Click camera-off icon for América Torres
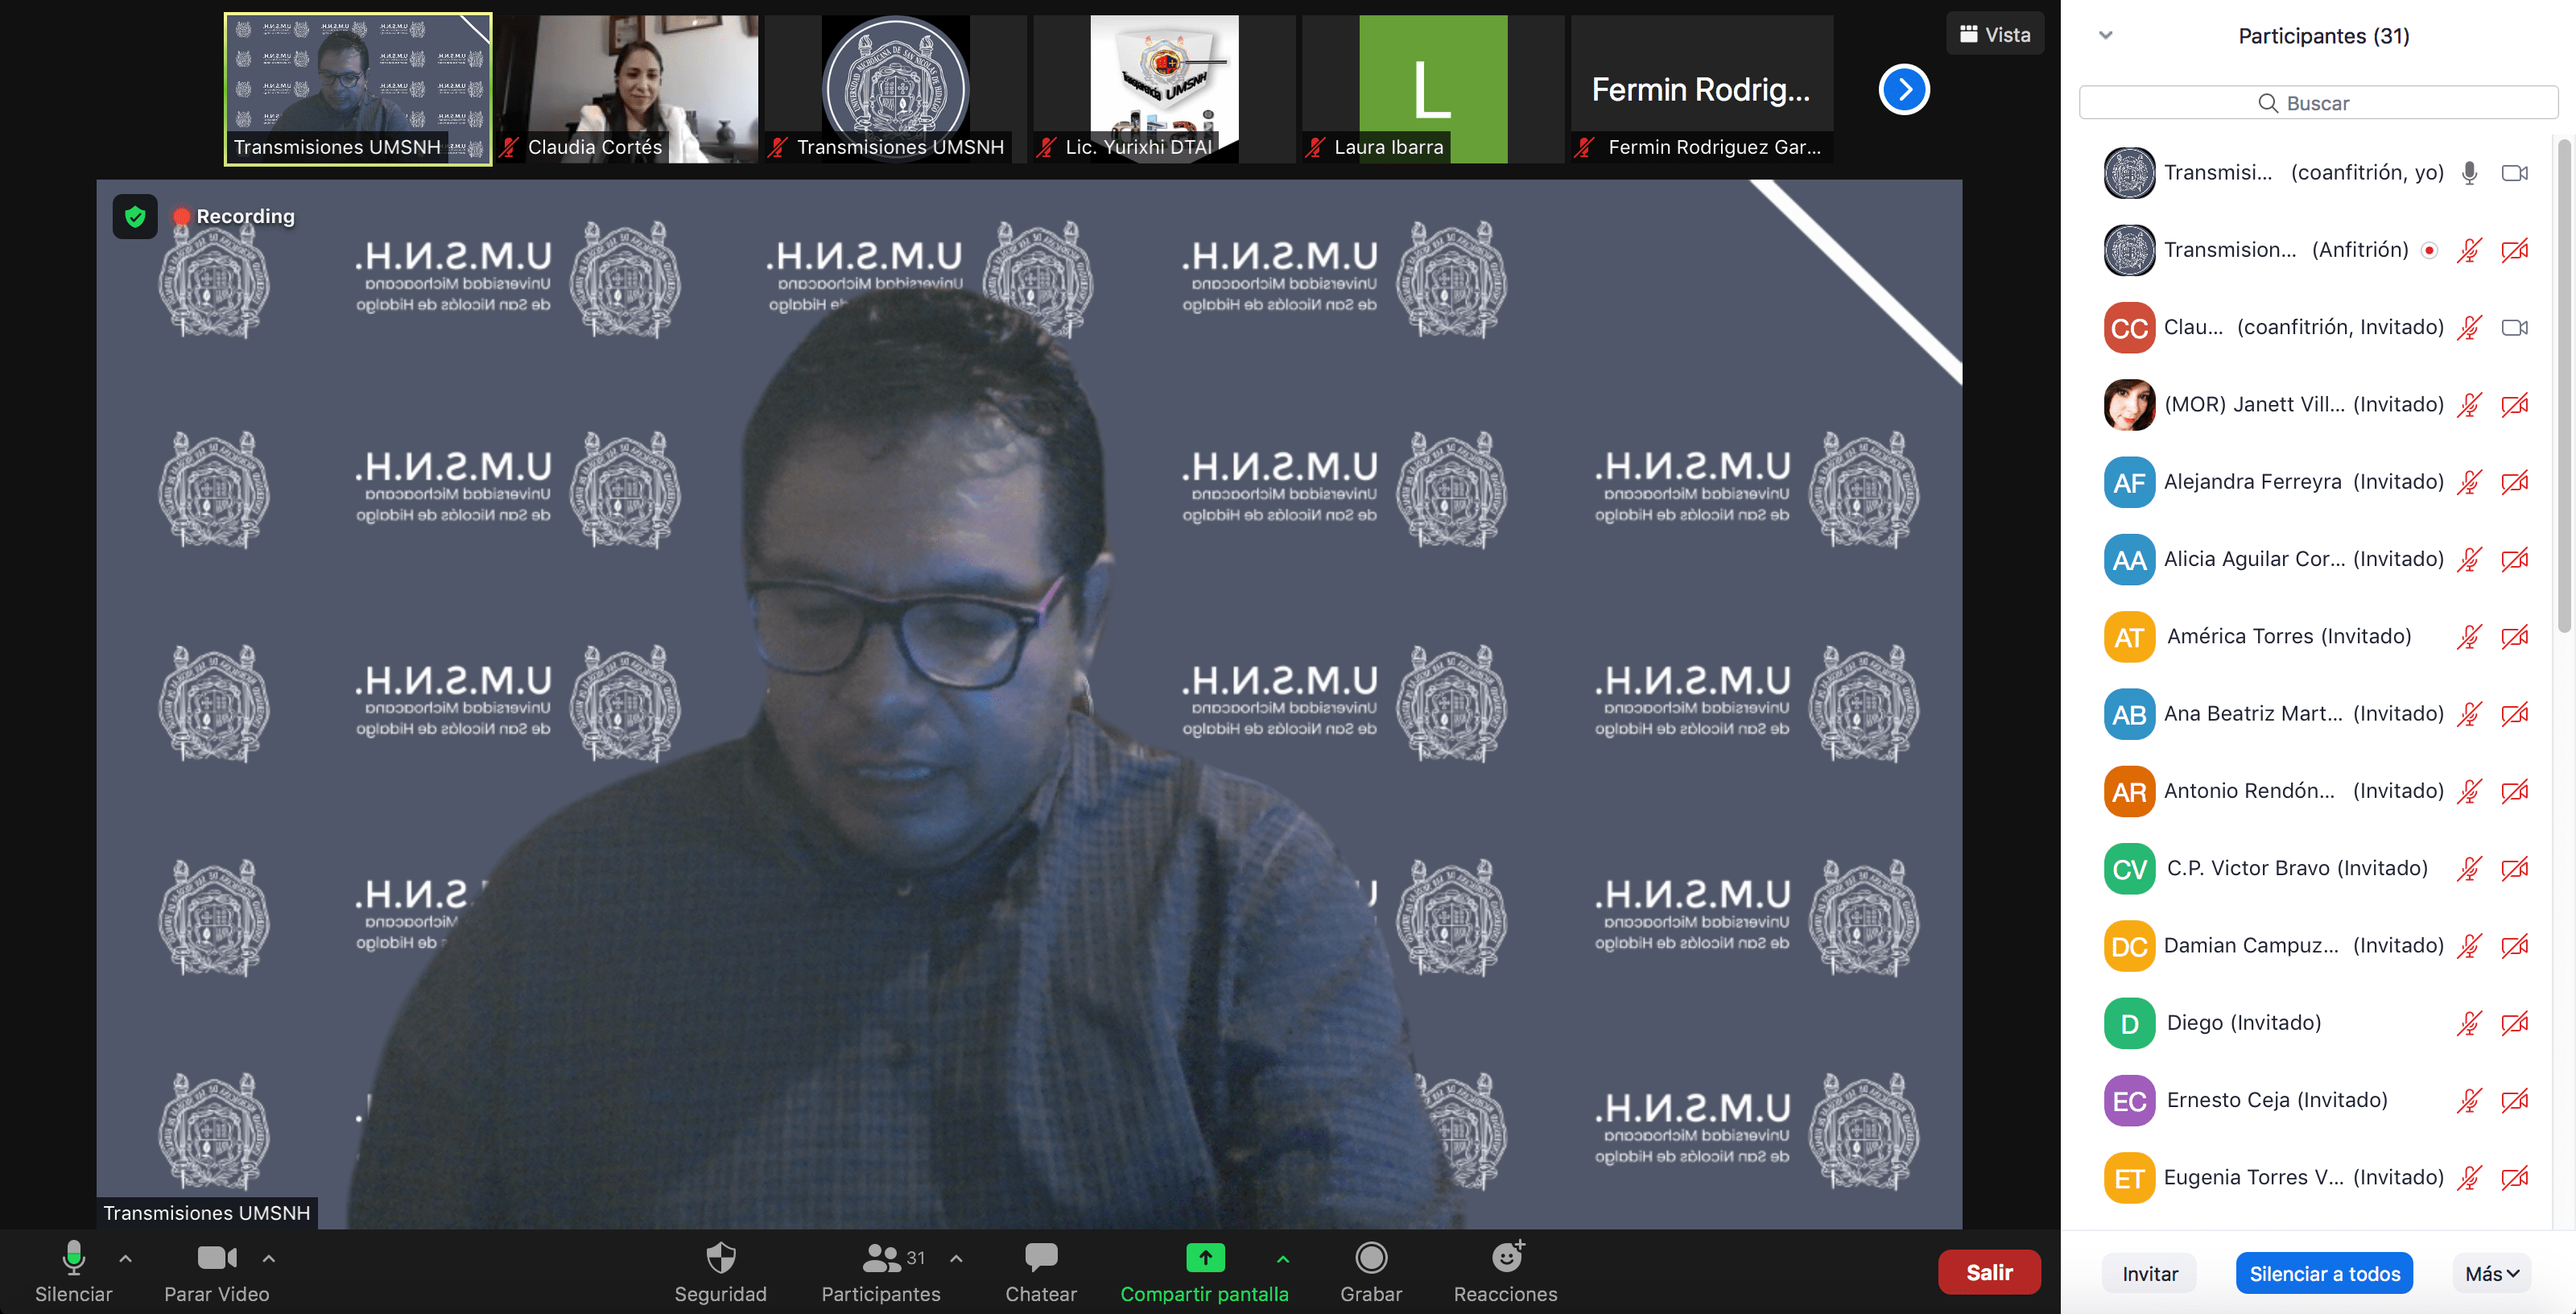 (2514, 637)
